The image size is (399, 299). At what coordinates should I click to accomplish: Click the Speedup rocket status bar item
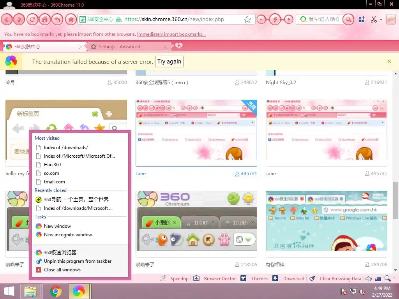click(174, 279)
